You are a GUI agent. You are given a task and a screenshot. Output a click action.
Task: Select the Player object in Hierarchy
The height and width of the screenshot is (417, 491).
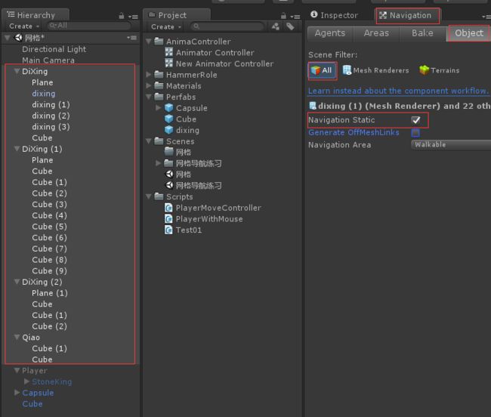(x=35, y=371)
